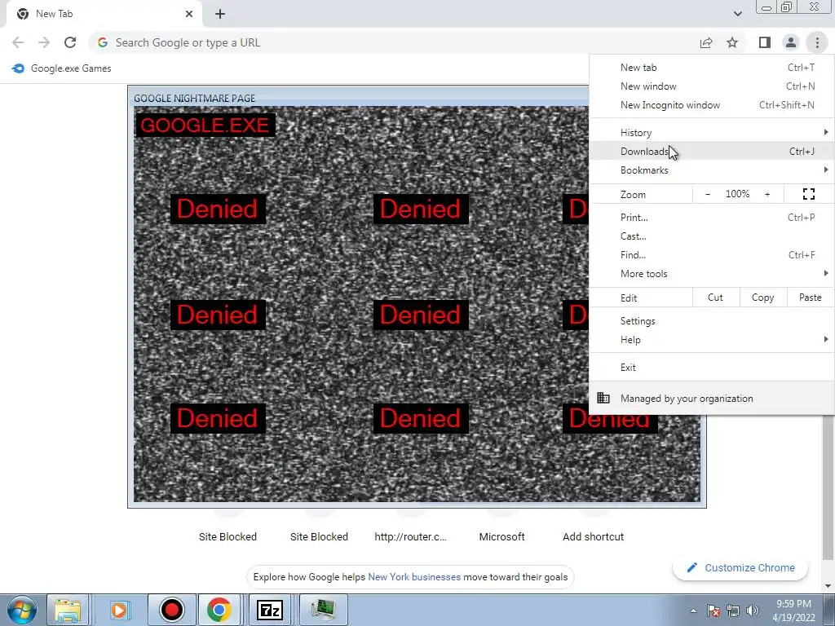Open the second Site Blocked shortcut
Viewport: 835px width, 626px height.
[319, 536]
